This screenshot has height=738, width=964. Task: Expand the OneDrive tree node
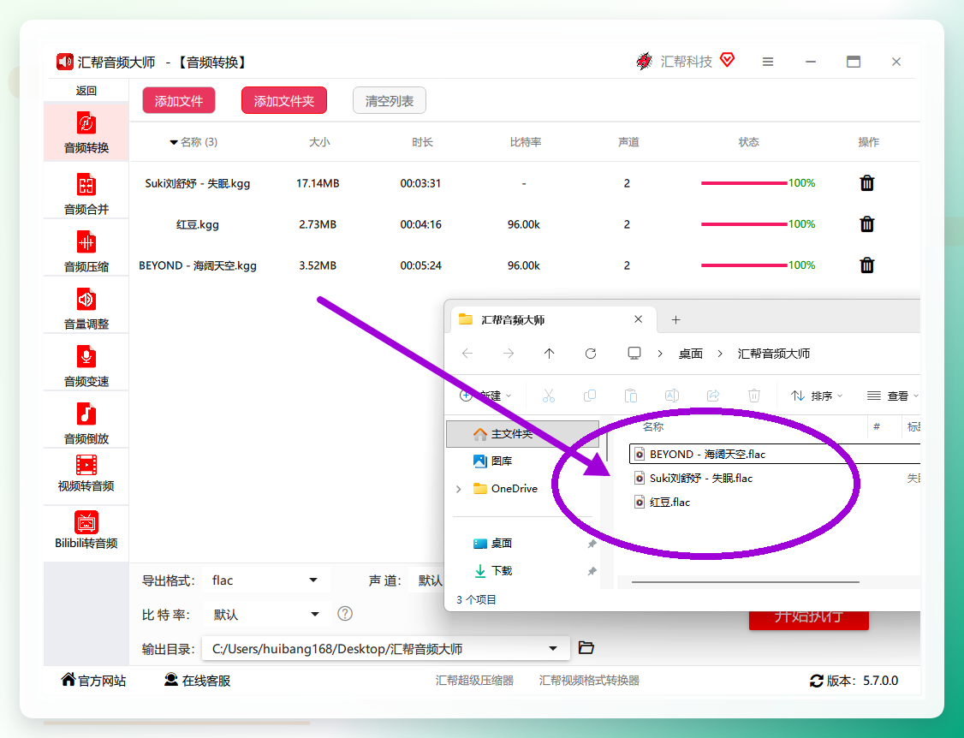(x=459, y=488)
